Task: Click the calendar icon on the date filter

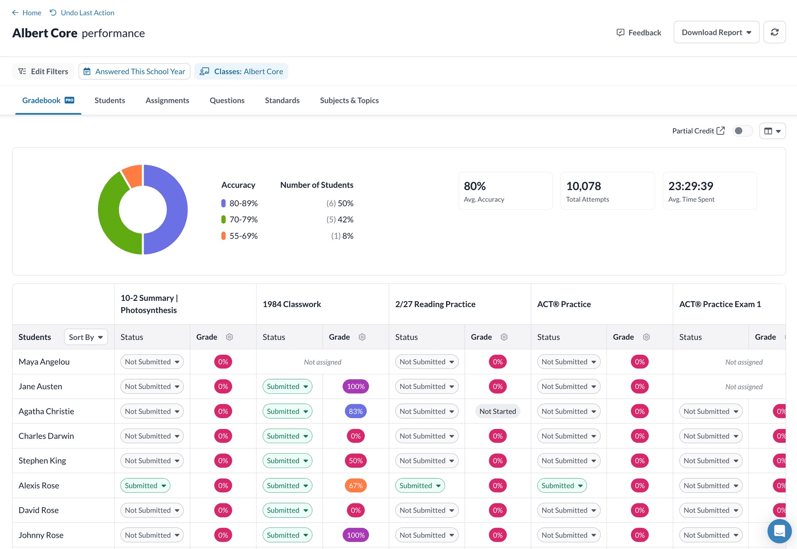Action: (87, 71)
